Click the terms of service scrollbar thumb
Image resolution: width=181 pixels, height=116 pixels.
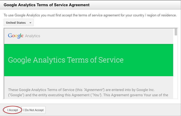176,32
